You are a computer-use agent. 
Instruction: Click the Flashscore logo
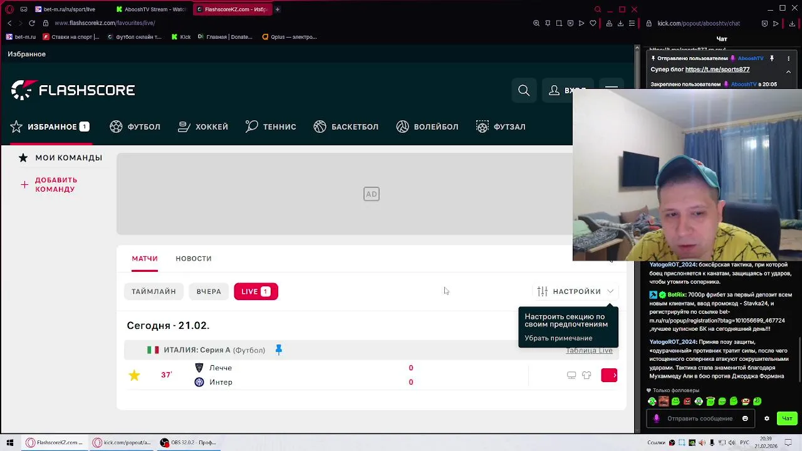click(73, 90)
